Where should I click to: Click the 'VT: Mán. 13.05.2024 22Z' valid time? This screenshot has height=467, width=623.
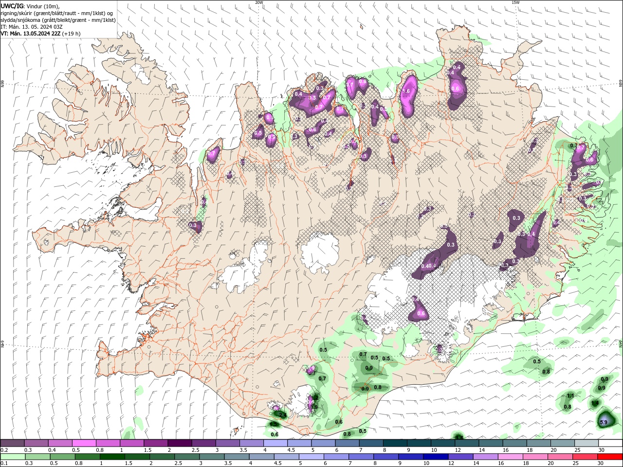tap(30, 34)
